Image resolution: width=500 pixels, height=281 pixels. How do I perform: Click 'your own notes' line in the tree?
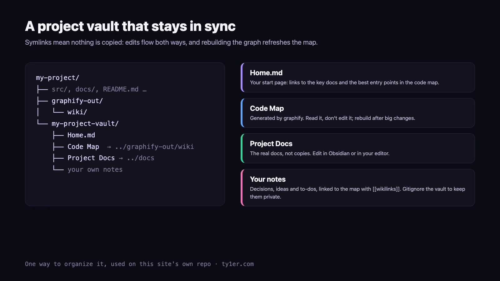(x=95, y=170)
